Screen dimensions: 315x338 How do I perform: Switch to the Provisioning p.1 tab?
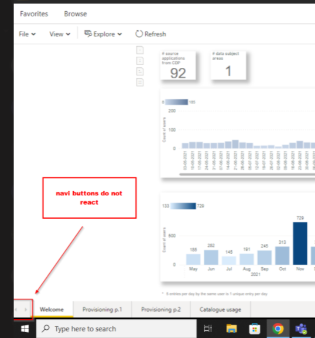pyautogui.click(x=102, y=309)
